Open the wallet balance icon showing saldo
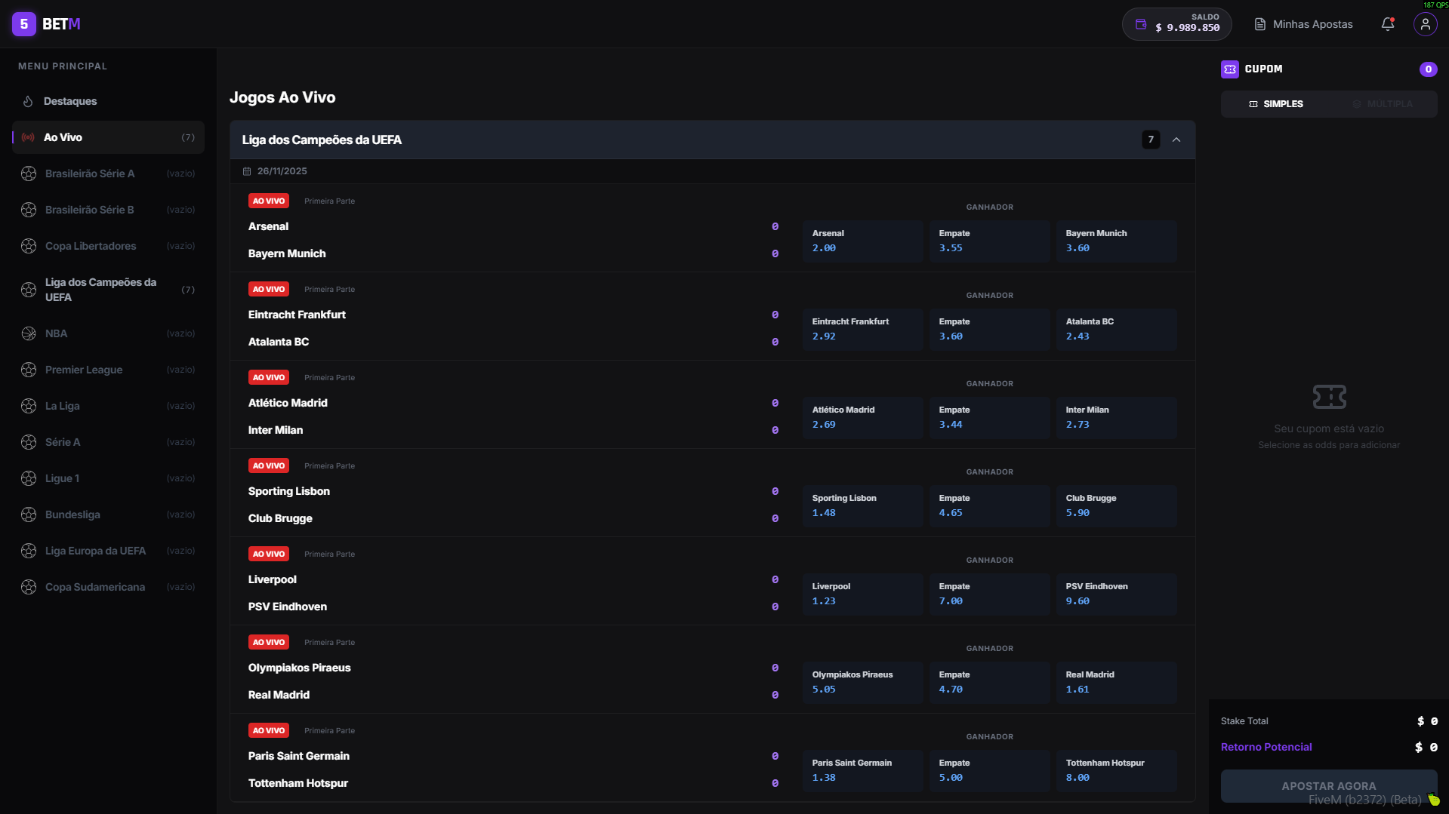1449x814 pixels. pyautogui.click(x=1141, y=23)
